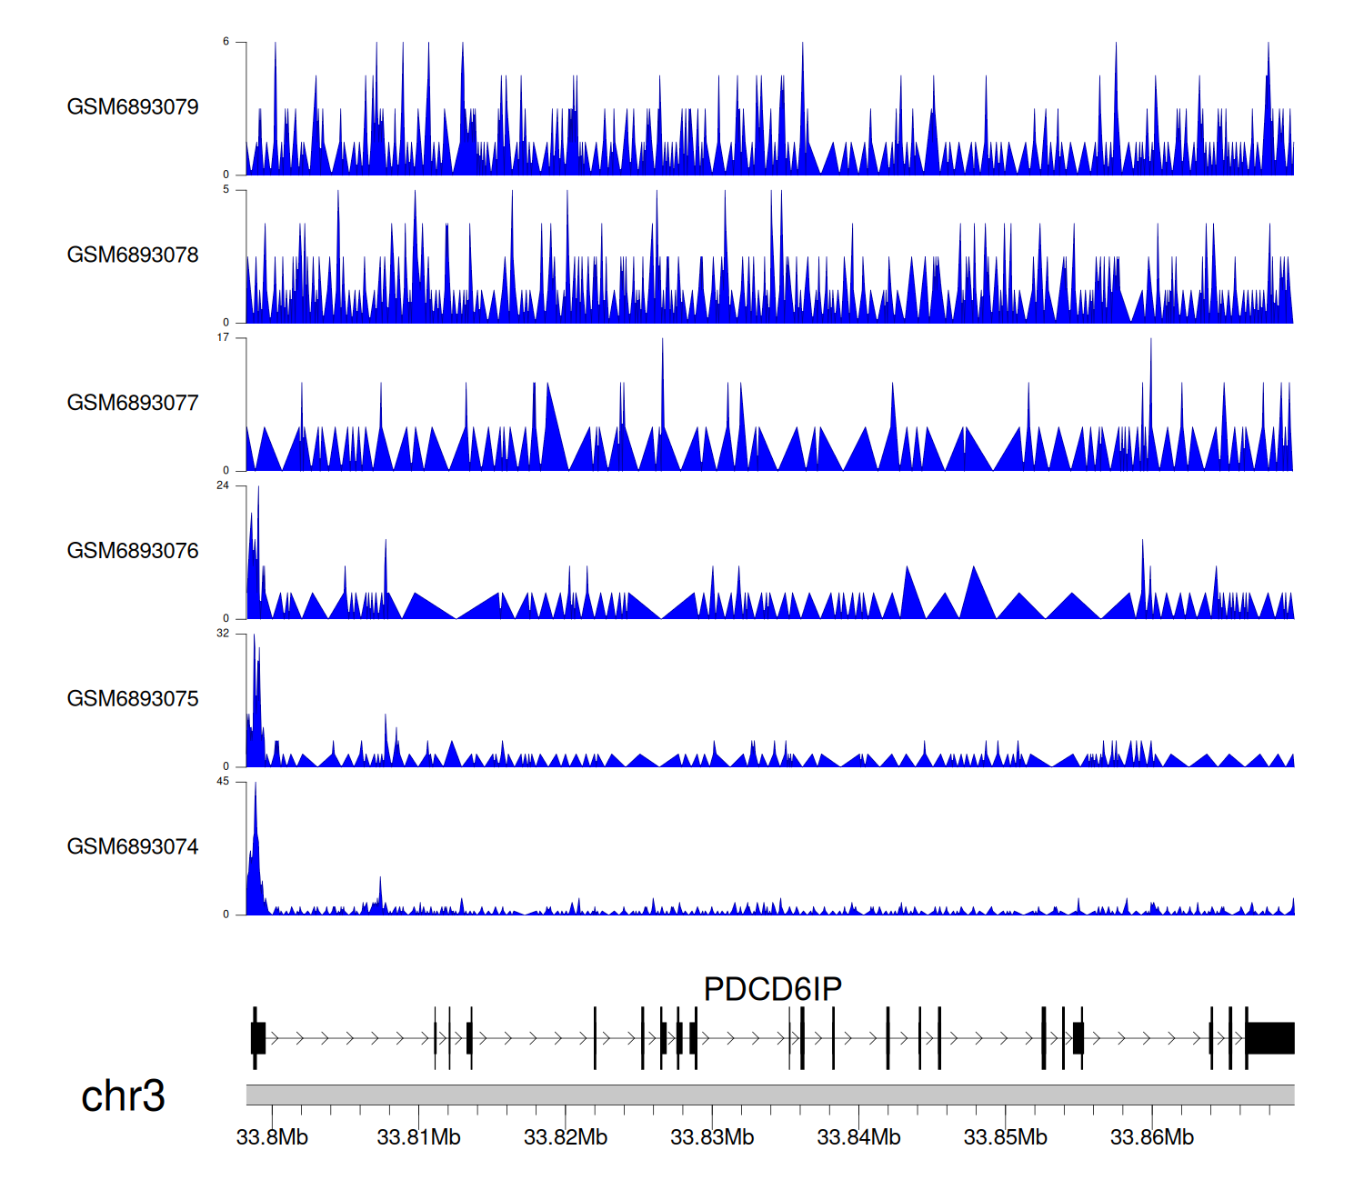Click the 33.8Mb axis tick label
The image size is (1364, 1200).
click(x=272, y=1137)
